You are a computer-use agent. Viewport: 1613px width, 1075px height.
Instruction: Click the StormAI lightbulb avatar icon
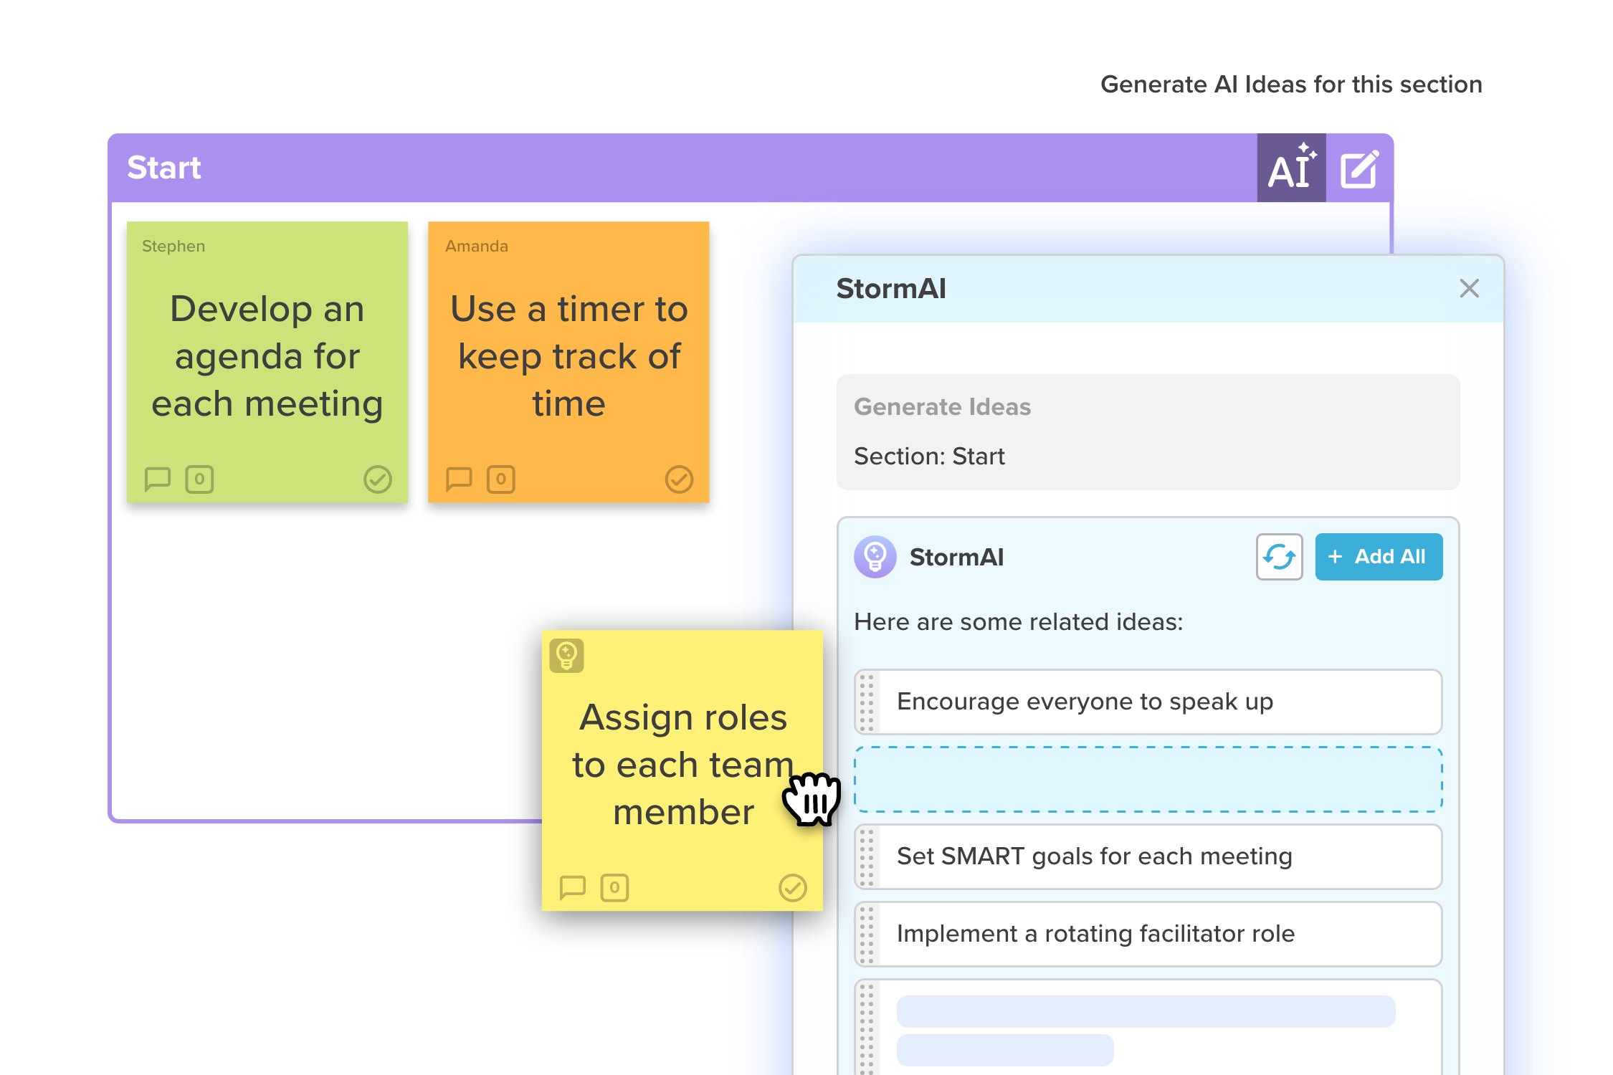(x=875, y=557)
